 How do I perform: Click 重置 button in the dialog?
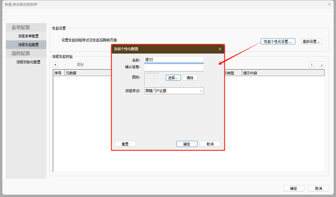coord(125,144)
